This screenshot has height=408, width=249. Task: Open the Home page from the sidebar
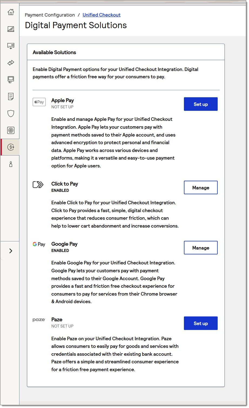(x=10, y=12)
